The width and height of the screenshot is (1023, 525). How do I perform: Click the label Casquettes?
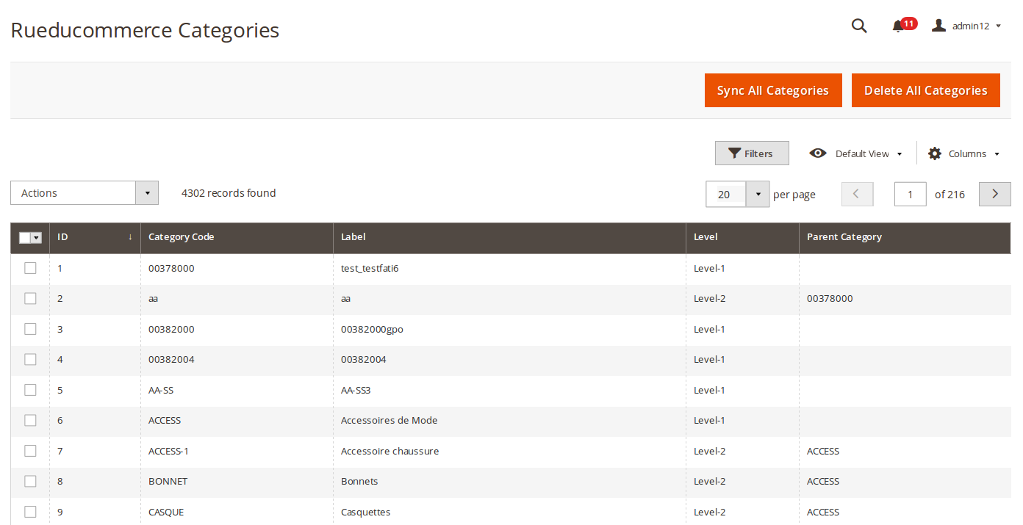point(365,513)
